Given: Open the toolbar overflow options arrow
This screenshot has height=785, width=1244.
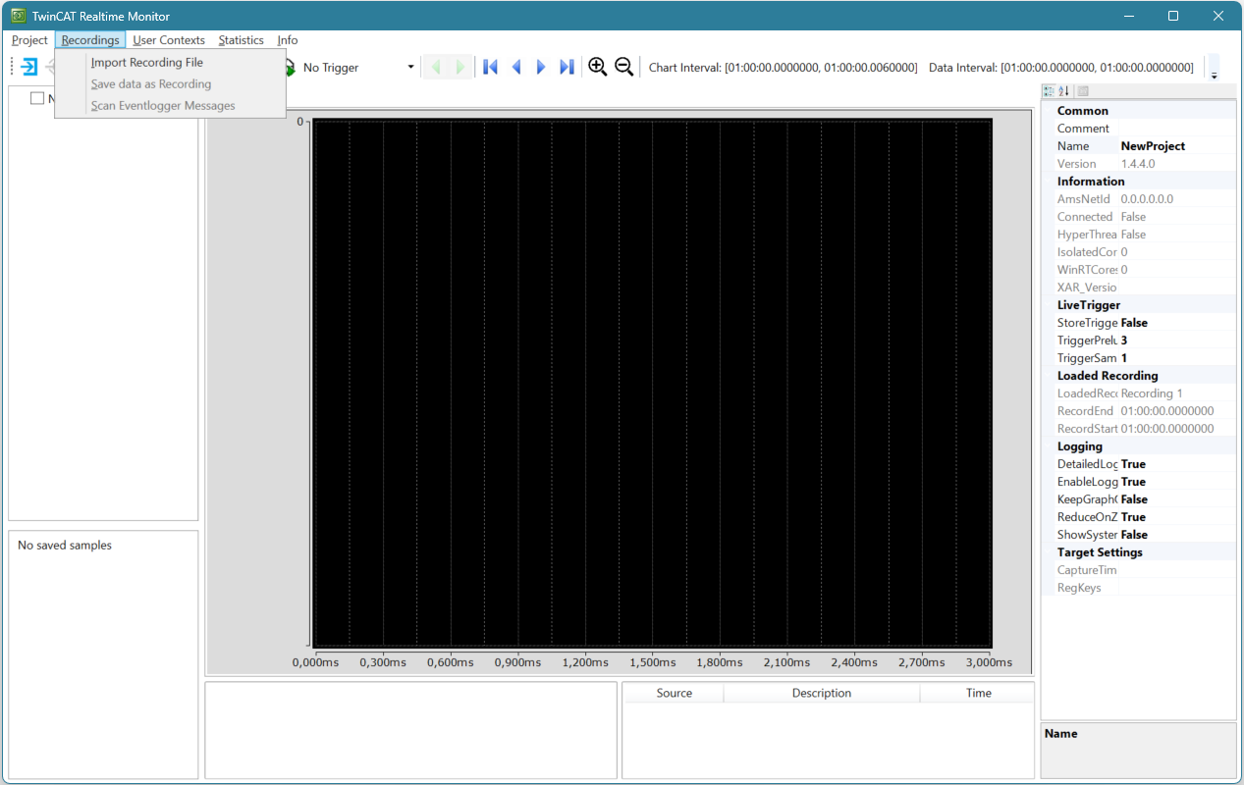Looking at the screenshot, I should click(x=1214, y=68).
